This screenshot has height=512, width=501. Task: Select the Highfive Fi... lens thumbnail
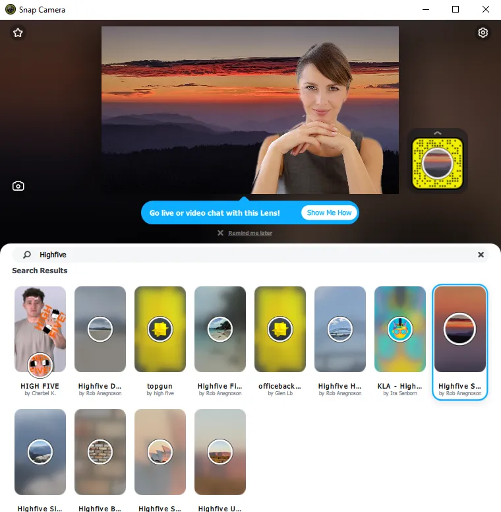[220, 329]
